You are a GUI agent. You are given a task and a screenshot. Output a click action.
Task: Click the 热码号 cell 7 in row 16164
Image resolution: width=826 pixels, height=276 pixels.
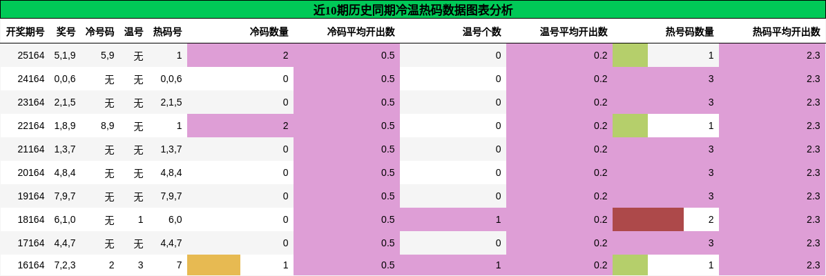[x=179, y=265]
